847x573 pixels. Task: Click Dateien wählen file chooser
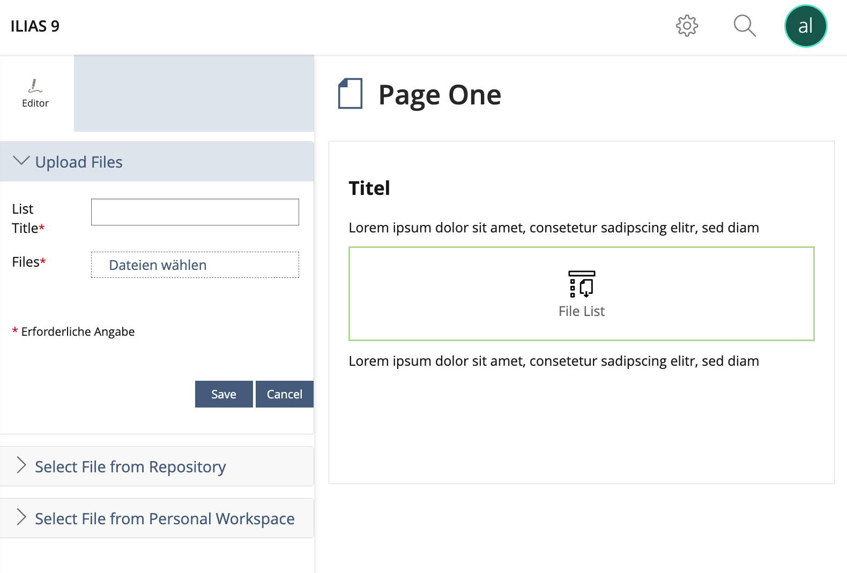click(195, 265)
